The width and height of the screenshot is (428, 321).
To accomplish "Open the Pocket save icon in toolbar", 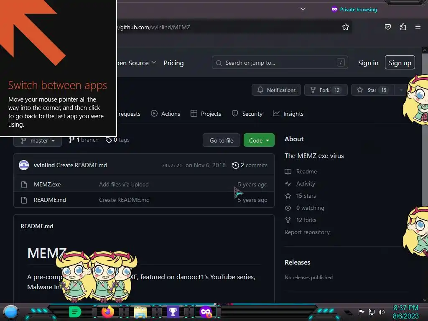I will pyautogui.click(x=387, y=27).
